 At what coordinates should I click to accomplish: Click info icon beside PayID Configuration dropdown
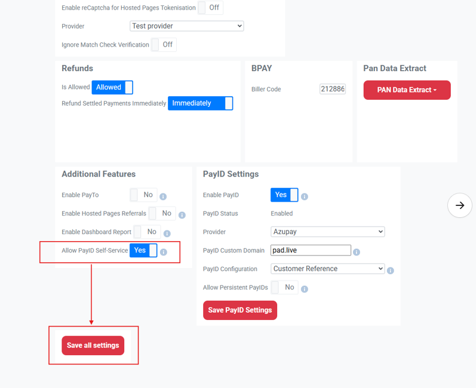click(x=391, y=270)
